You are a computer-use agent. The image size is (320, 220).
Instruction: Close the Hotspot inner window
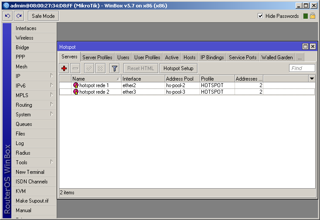coord(313,47)
